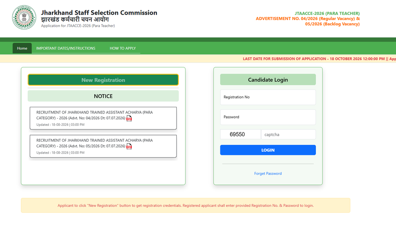Focus the Registration No input field
396x230 pixels.
268,97
